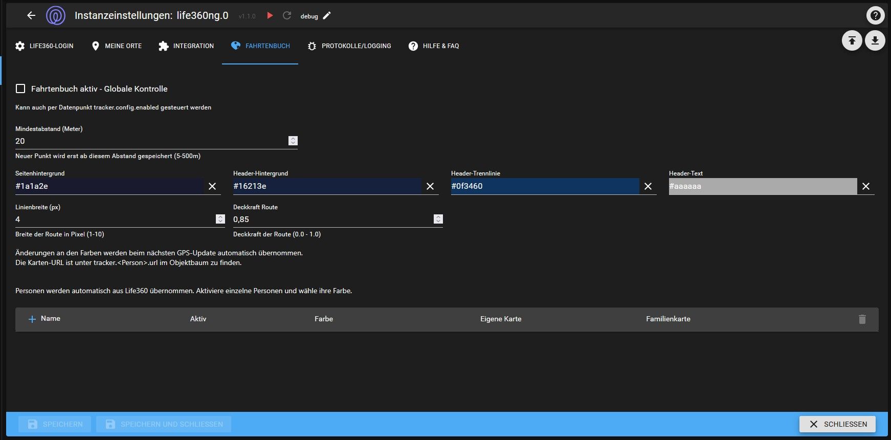891x440 pixels.
Task: Click trash icon in table header
Action: click(x=862, y=319)
